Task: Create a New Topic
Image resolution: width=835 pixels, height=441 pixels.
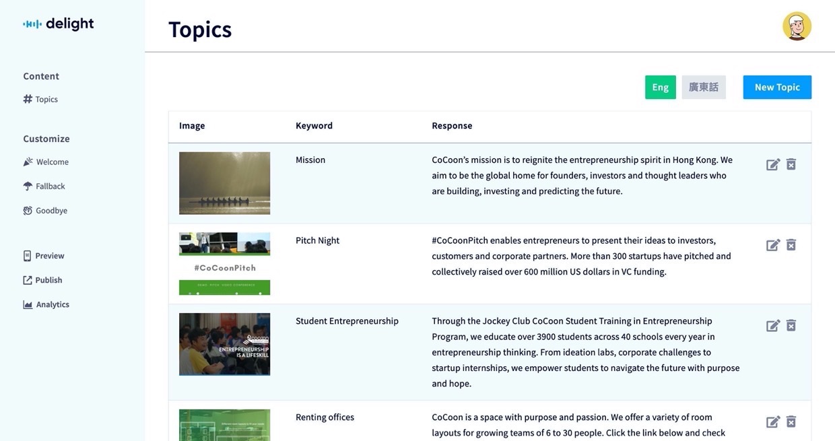Action: 777,88
